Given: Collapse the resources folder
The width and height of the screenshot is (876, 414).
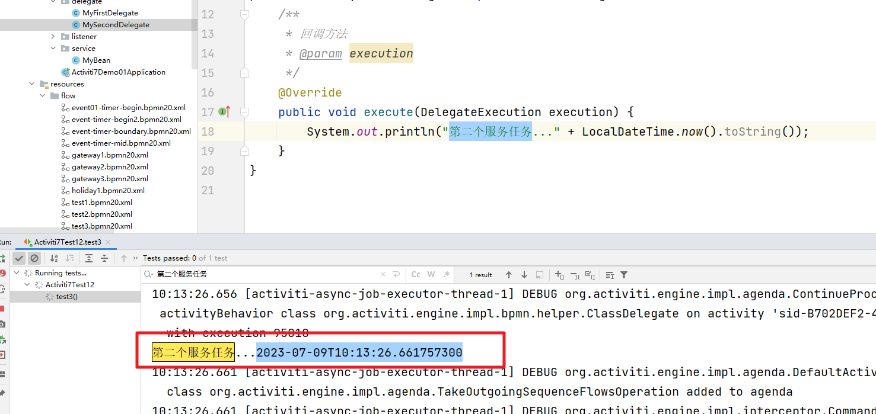Looking at the screenshot, I should (x=31, y=84).
